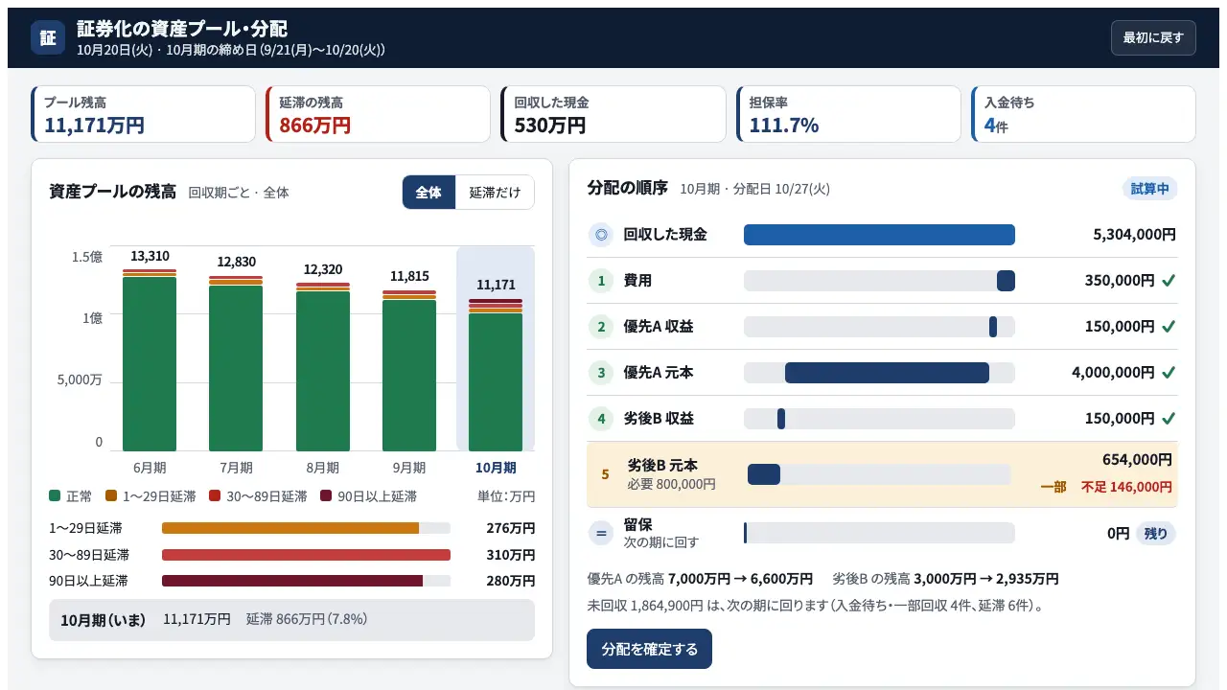Click step 3 badge for 優先A 元本
Image resolution: width=1227 pixels, height=690 pixels.
(x=601, y=373)
